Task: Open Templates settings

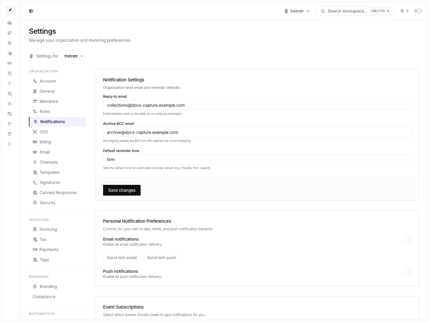Action: click(x=57, y=172)
